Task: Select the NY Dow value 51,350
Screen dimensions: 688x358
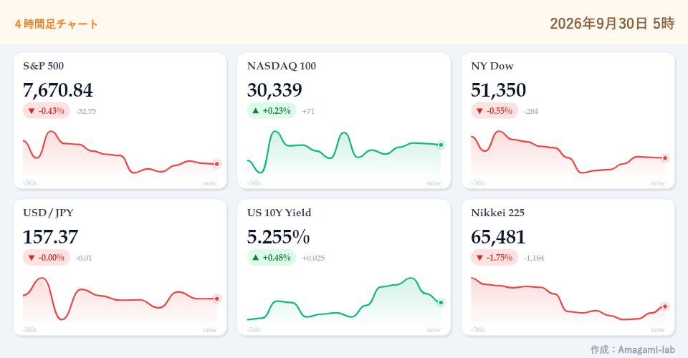Action: pos(499,90)
